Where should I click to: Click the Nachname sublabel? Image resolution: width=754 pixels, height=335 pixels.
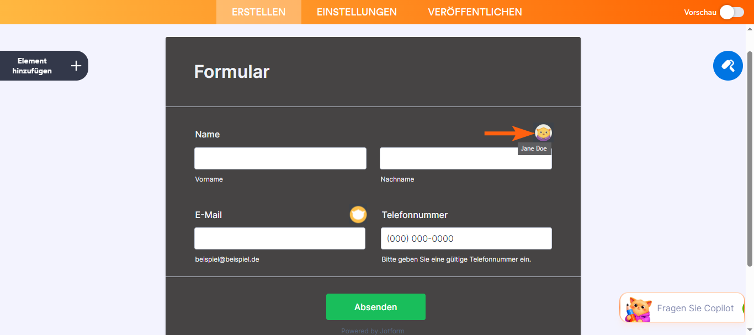click(x=397, y=179)
